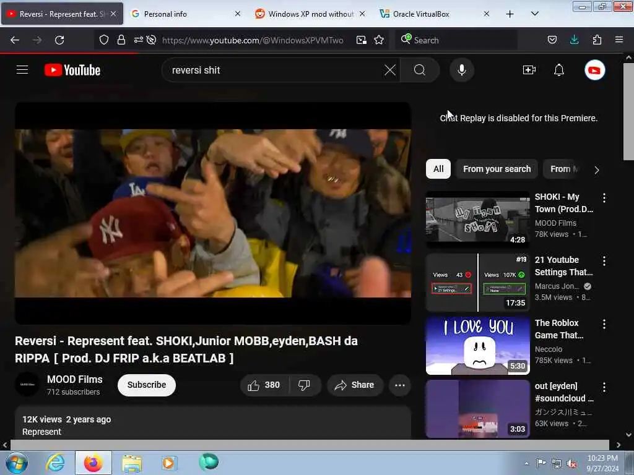Image resolution: width=634 pixels, height=475 pixels.
Task: Open the tracking protection shield icon
Action: pyautogui.click(x=104, y=40)
